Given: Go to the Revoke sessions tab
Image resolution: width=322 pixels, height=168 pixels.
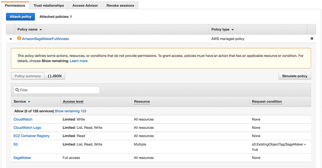Looking at the screenshot, I should pos(121,6).
